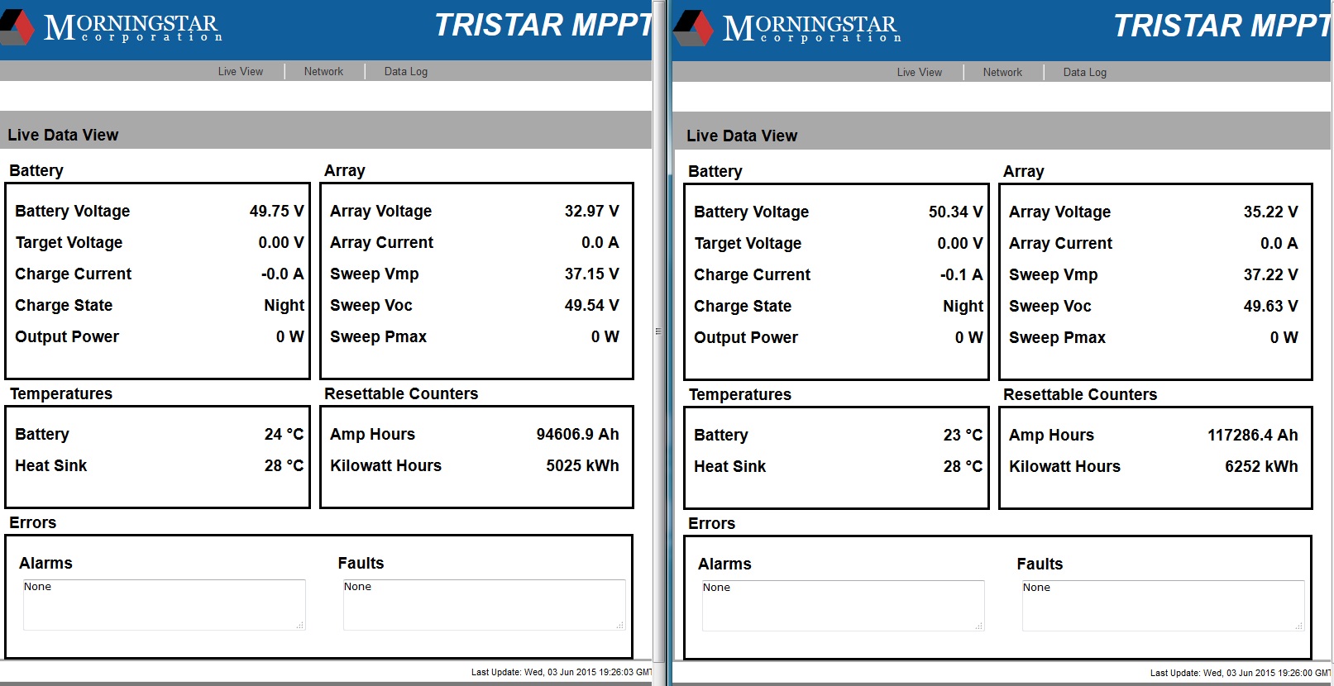The image size is (1334, 686).
Task: Click Last Update timestamp in right window
Action: click(1241, 673)
